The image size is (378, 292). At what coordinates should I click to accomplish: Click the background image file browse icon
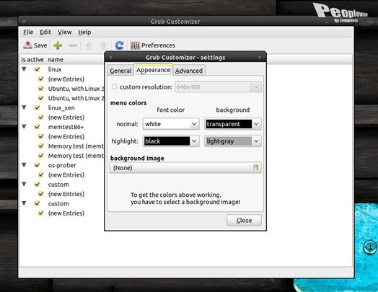pyautogui.click(x=255, y=167)
